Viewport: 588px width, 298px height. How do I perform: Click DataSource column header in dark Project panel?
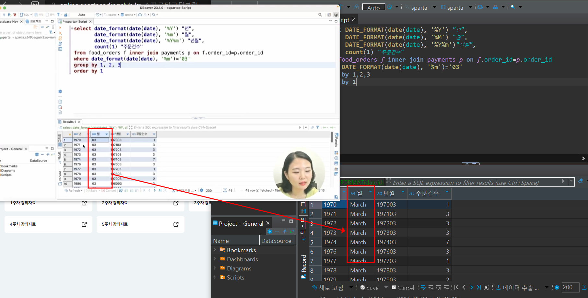[x=277, y=241]
